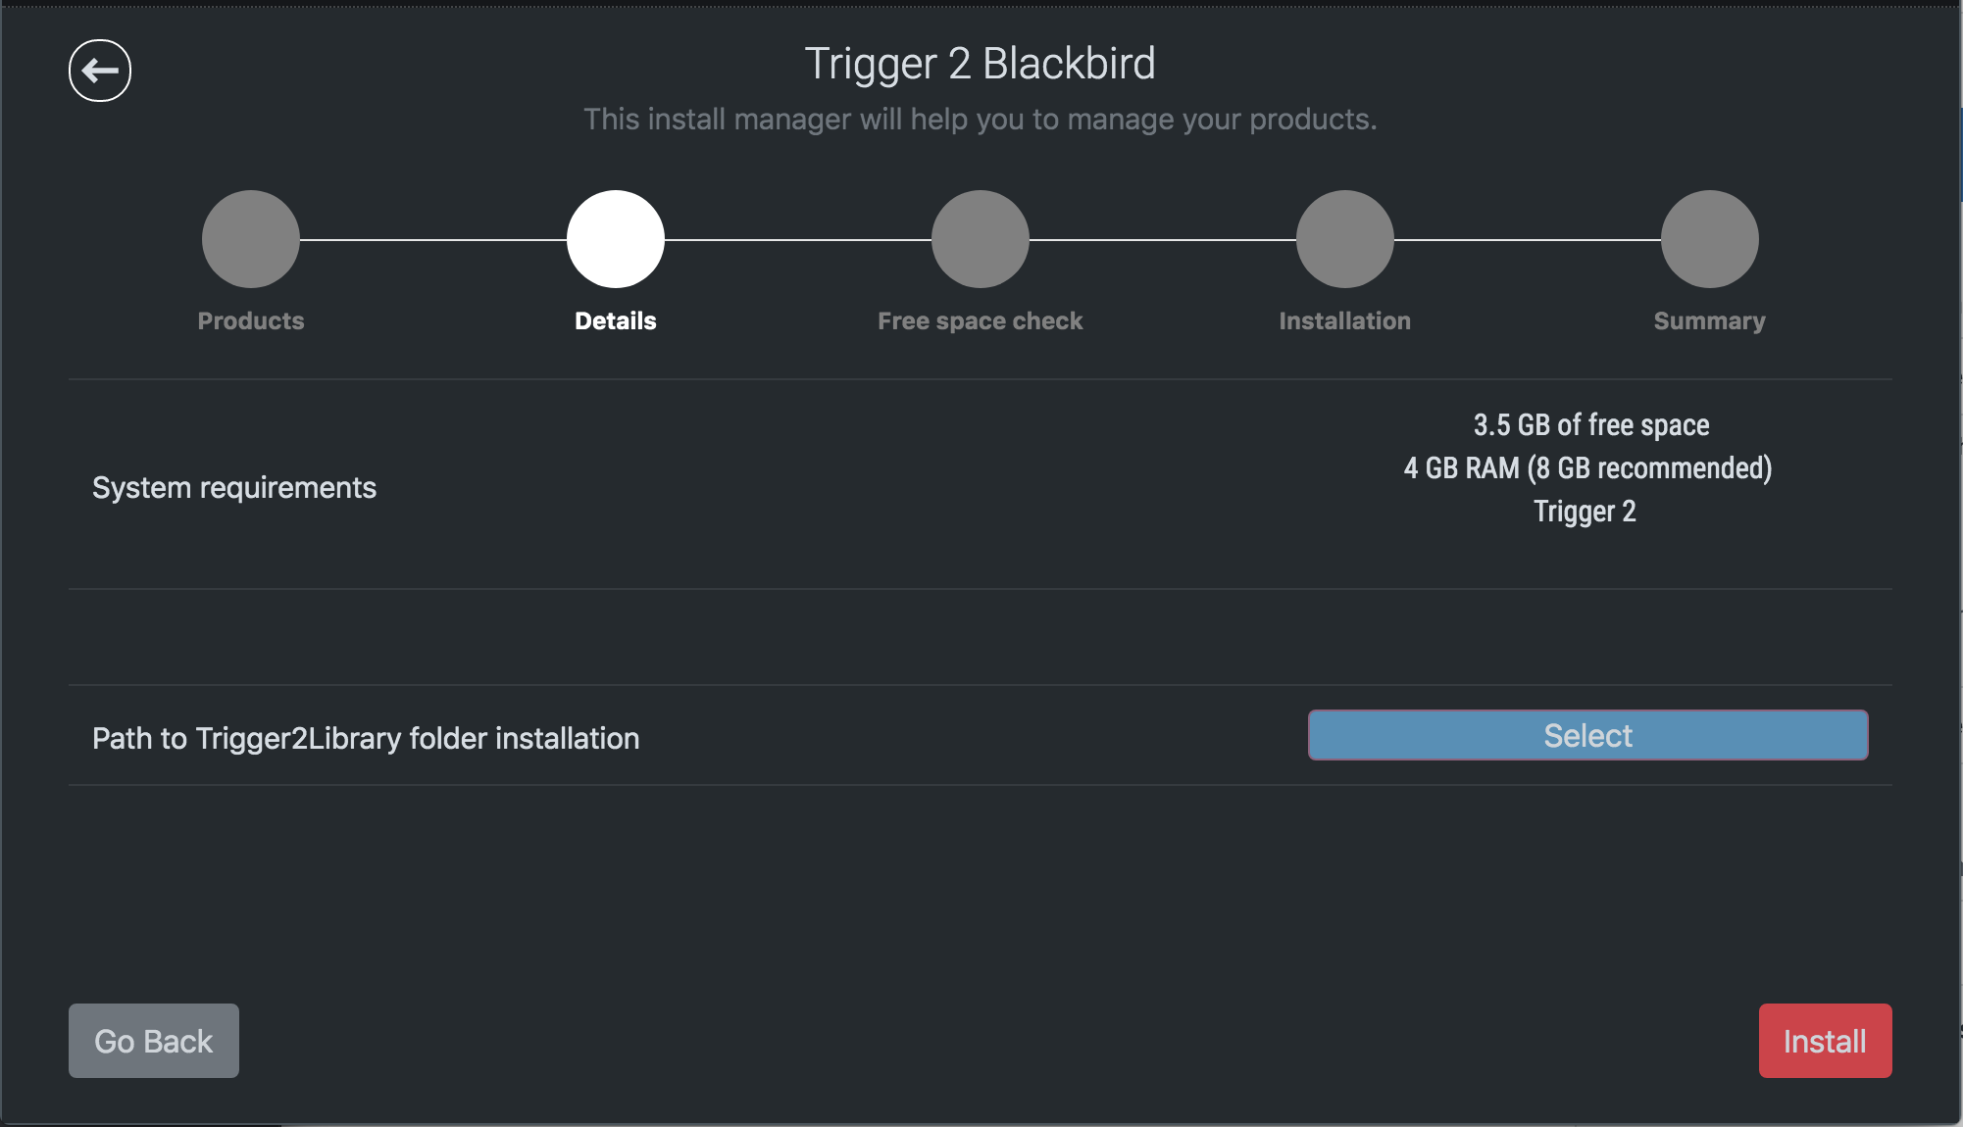Click the 4 GB RAM requirement text

(x=1588, y=468)
